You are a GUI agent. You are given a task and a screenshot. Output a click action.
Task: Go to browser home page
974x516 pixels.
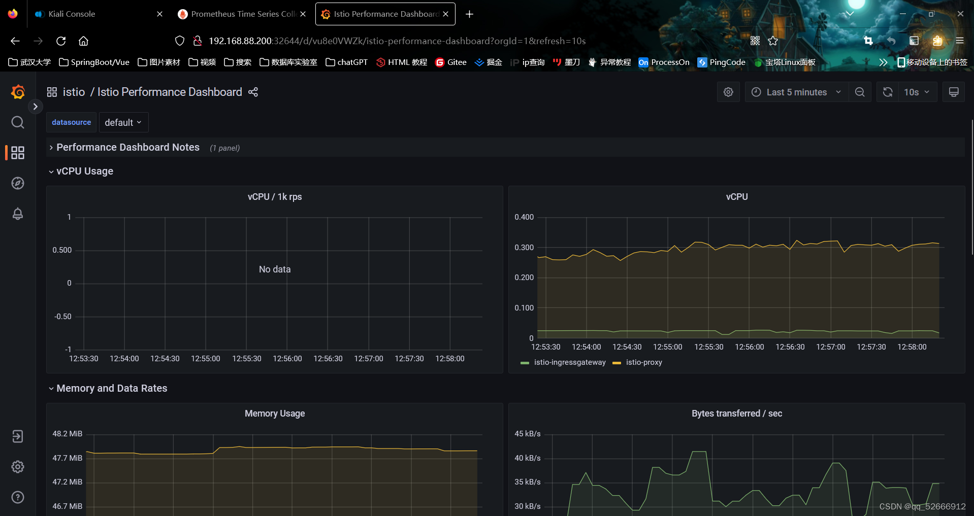pyautogui.click(x=83, y=41)
